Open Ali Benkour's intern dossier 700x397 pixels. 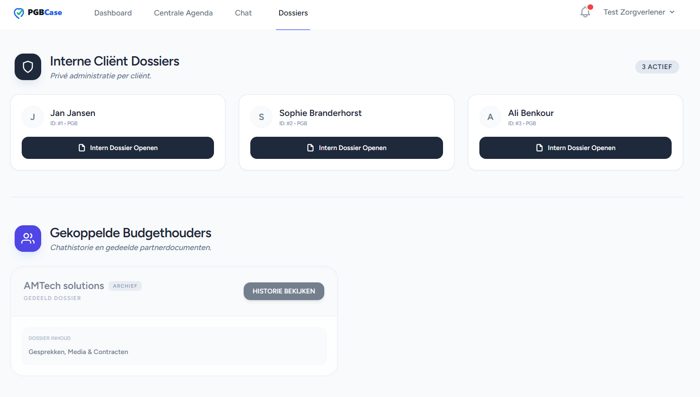click(x=575, y=148)
